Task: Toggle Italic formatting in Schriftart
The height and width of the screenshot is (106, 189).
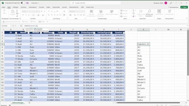Action: (x=26, y=15)
